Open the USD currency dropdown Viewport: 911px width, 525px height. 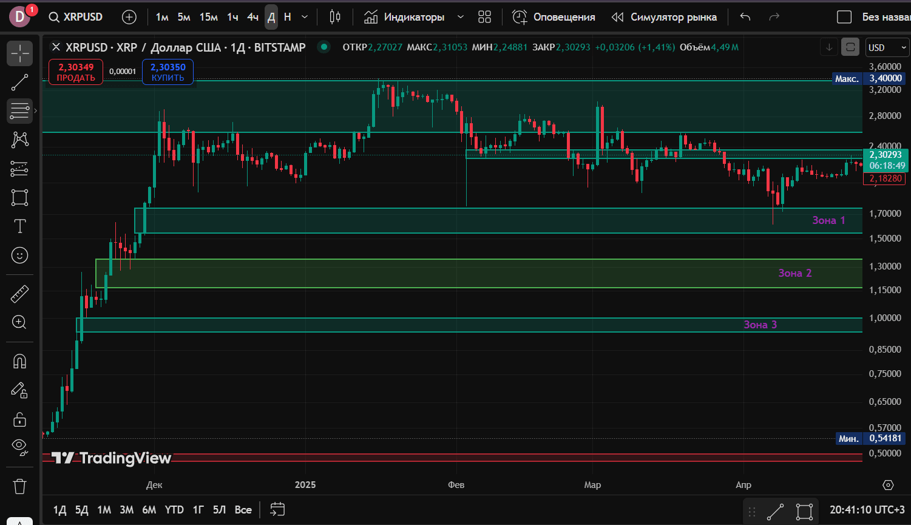pos(887,47)
